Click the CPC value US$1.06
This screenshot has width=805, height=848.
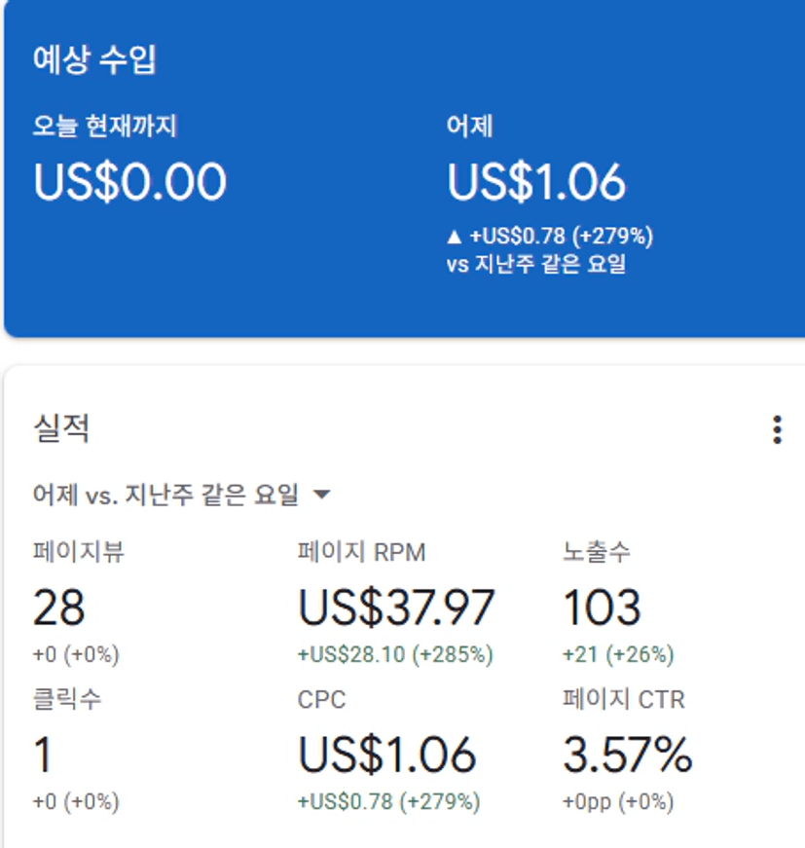[386, 755]
